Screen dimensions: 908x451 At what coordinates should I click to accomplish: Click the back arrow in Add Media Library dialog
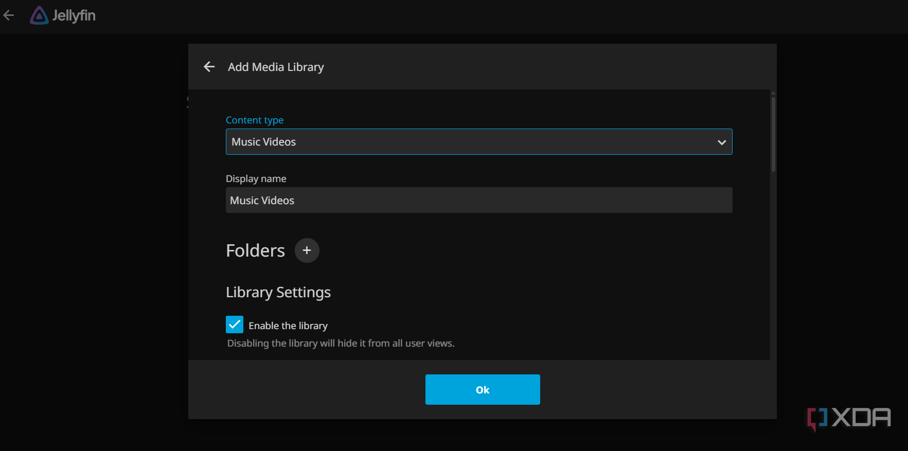(x=209, y=67)
